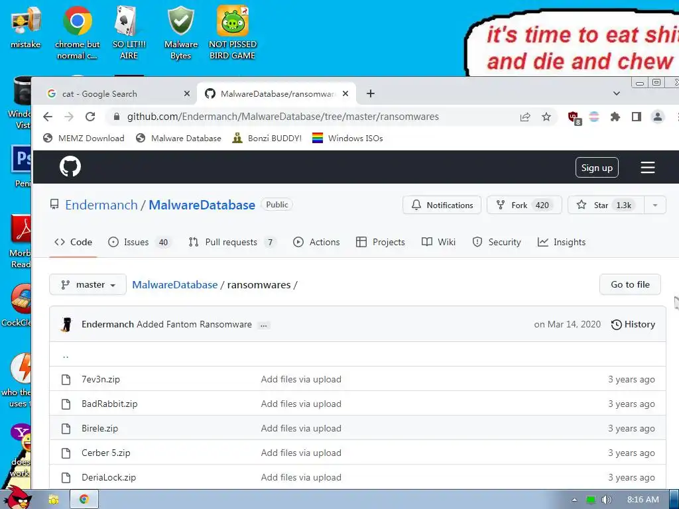Go to parent directory '..'
The image size is (679, 509).
coord(66,355)
